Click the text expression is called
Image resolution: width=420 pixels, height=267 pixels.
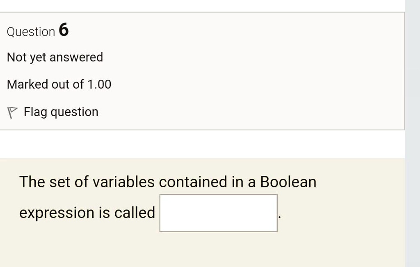[x=87, y=213]
